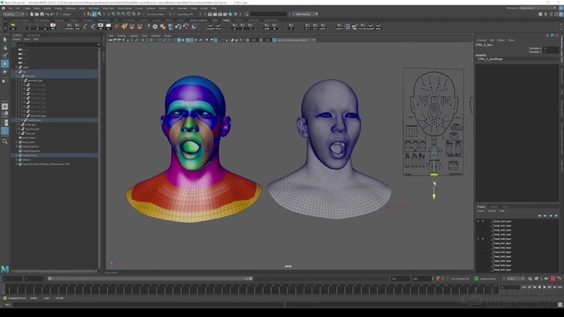The width and height of the screenshot is (564, 317).
Task: Click the folder shelf icon at shelf start
Action: (13, 26)
